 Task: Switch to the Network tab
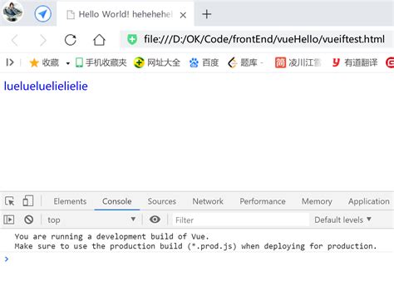click(208, 201)
